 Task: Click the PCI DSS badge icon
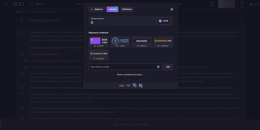tap(135, 85)
